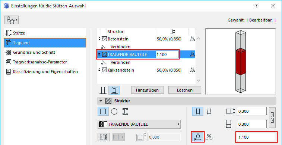Click the chain link dimensions icon
This screenshot has height=145, width=282.
pos(272,118)
